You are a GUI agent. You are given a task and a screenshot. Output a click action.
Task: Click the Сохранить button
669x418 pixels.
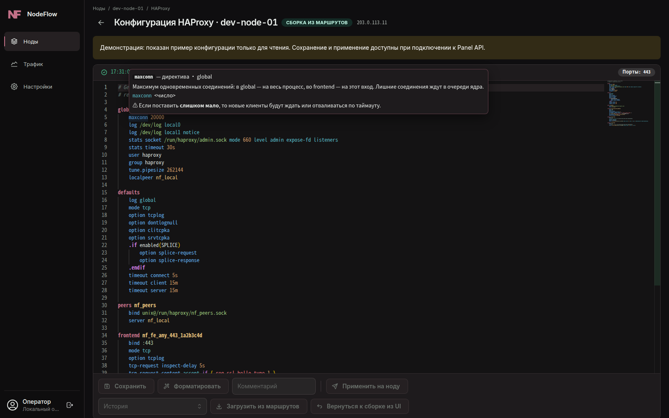[x=126, y=386]
